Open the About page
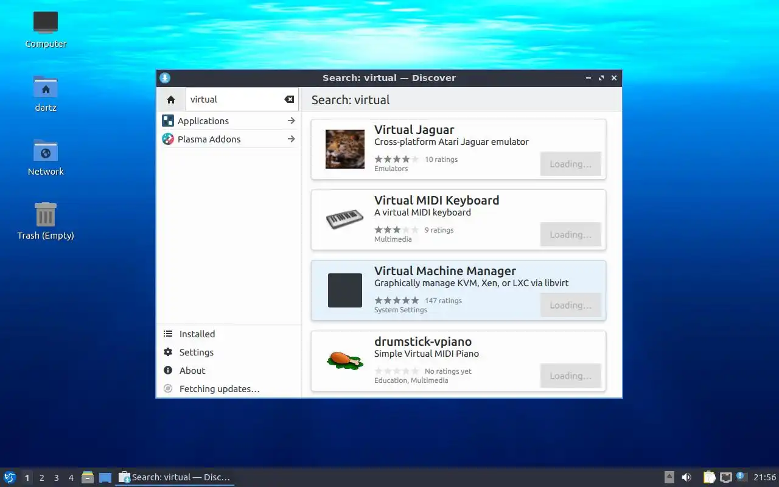 (x=229, y=370)
